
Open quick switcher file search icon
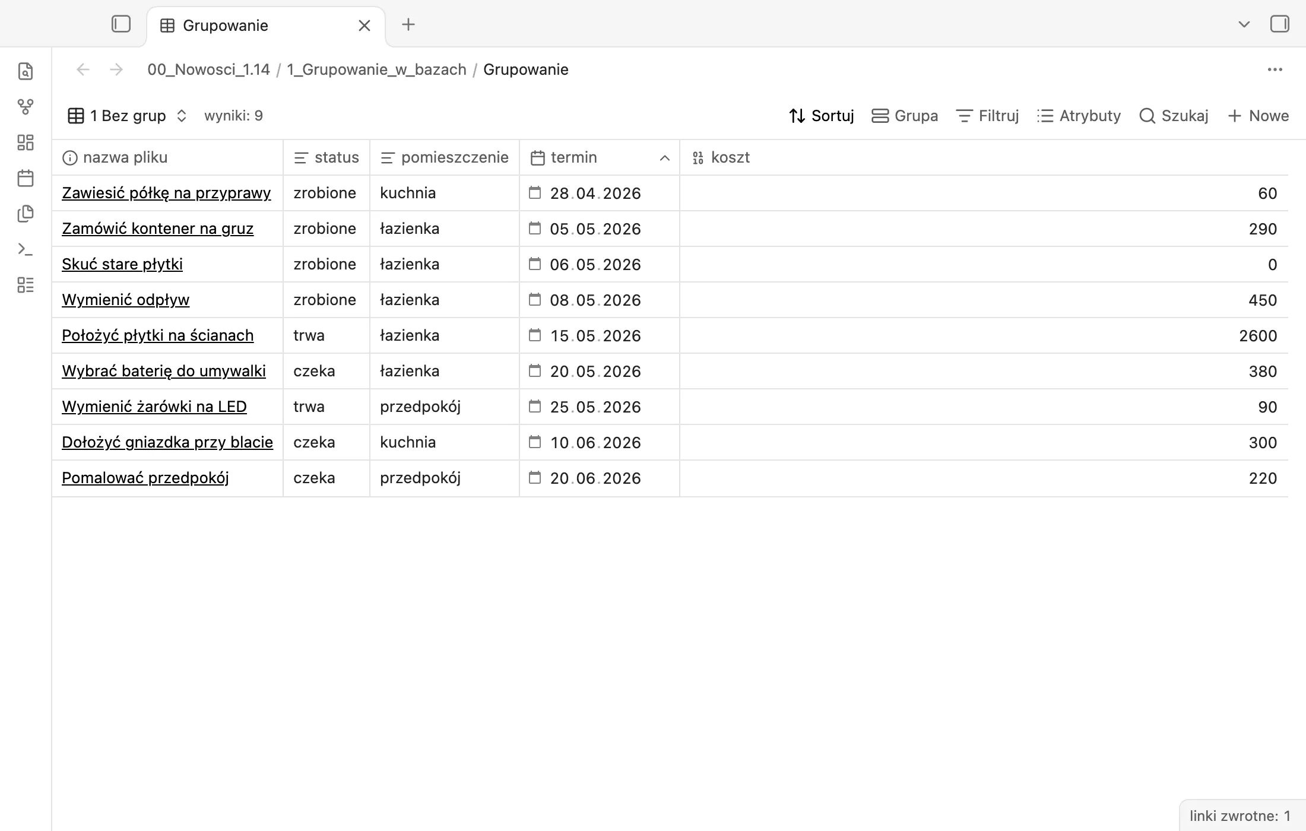[x=26, y=71]
